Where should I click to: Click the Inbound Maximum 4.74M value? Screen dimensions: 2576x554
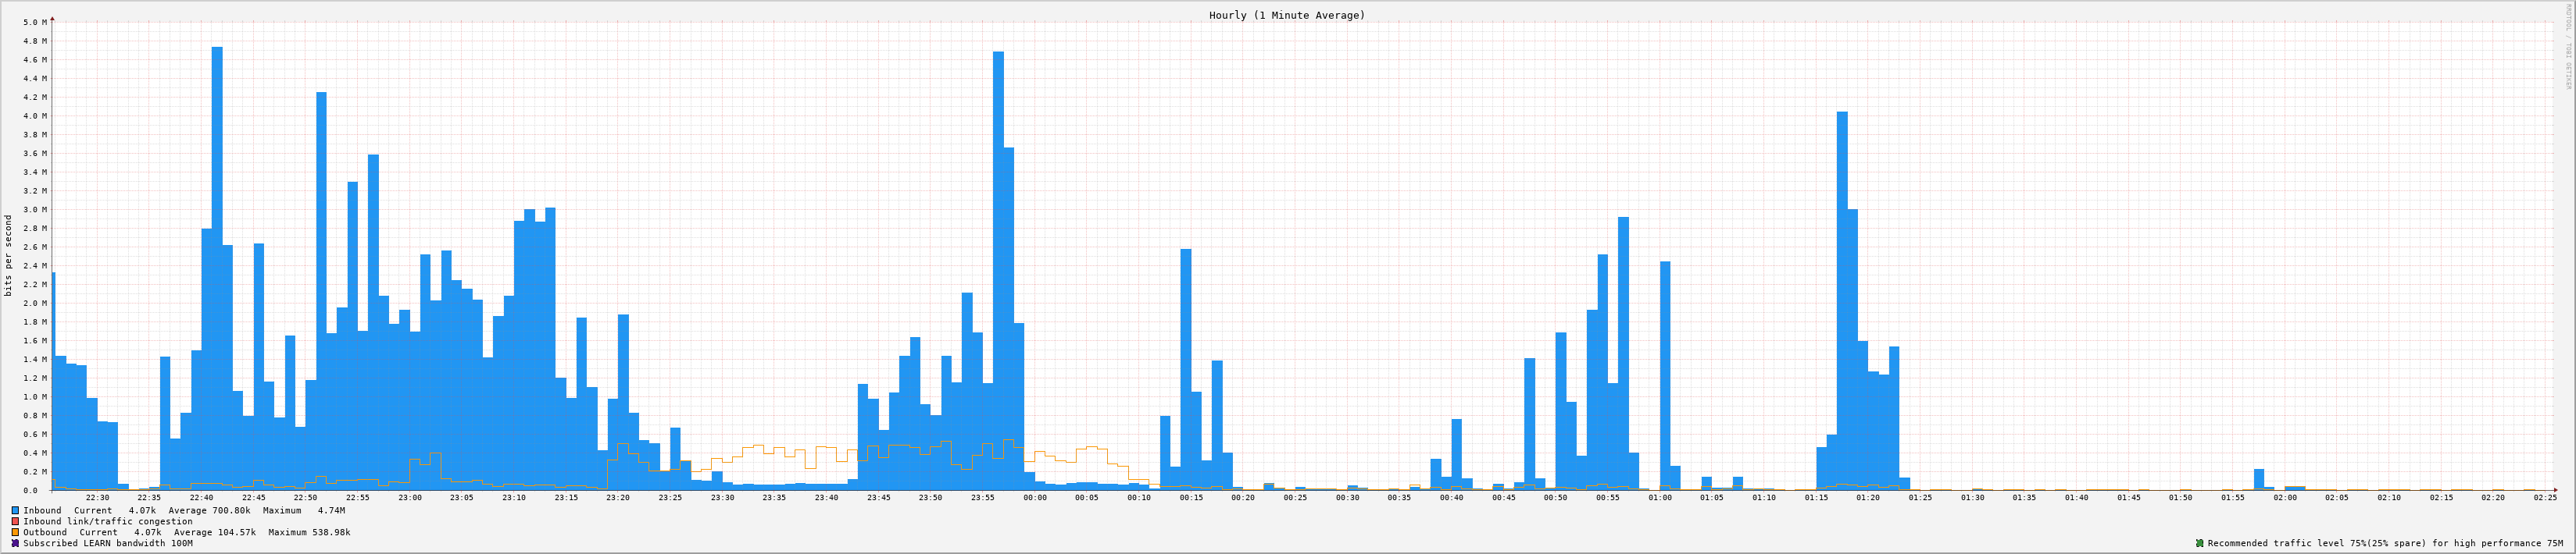[x=331, y=510]
